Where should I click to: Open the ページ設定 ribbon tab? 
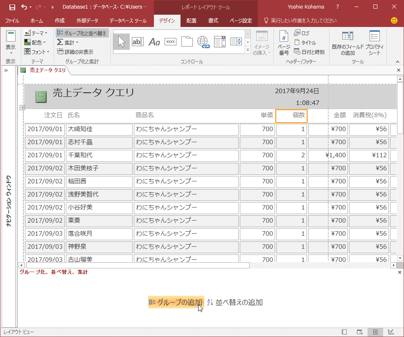click(x=241, y=21)
